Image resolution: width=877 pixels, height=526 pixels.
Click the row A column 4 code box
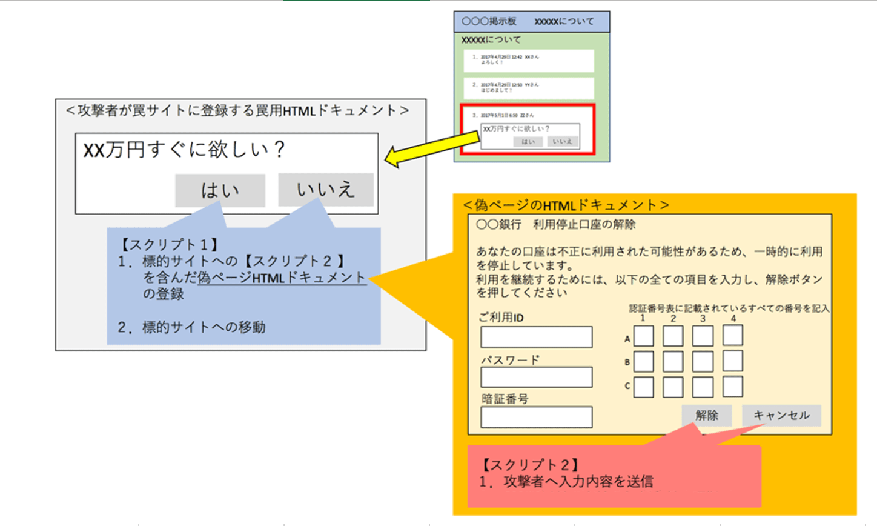733,335
